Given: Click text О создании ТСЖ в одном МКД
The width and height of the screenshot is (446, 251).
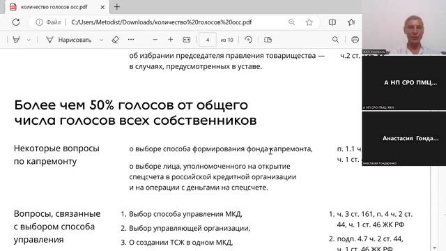Looking at the screenshot, I should click(181, 243).
